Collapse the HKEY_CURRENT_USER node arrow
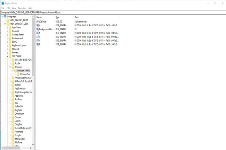226x150 pixels. 5,24
